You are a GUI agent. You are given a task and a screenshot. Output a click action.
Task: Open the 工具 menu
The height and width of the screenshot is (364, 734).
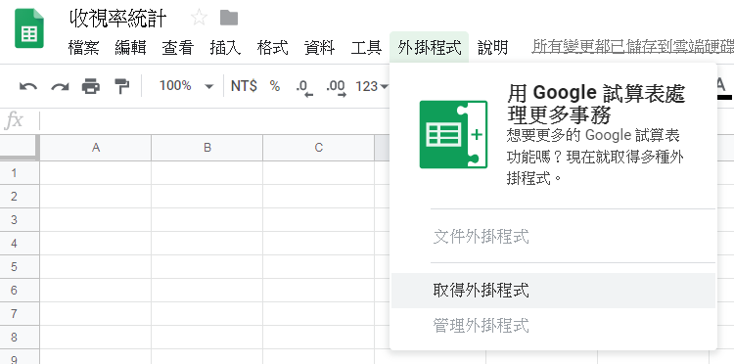[x=367, y=47]
